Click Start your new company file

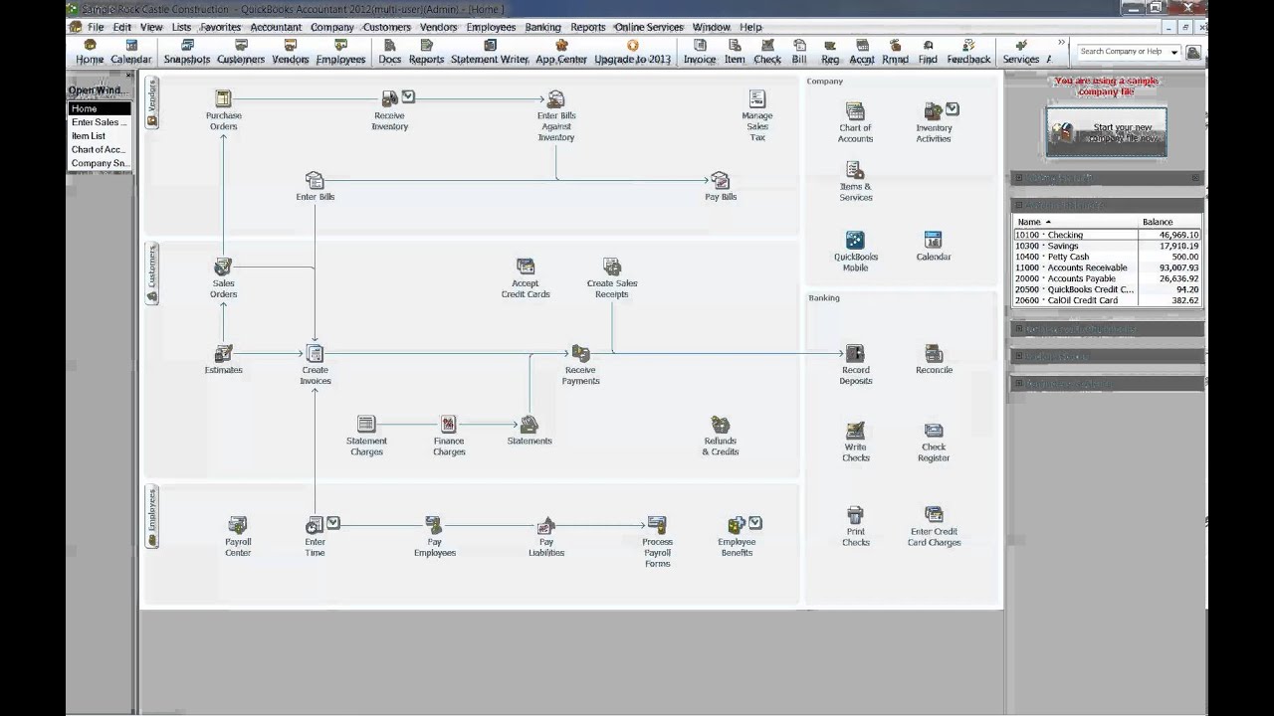pyautogui.click(x=1106, y=132)
